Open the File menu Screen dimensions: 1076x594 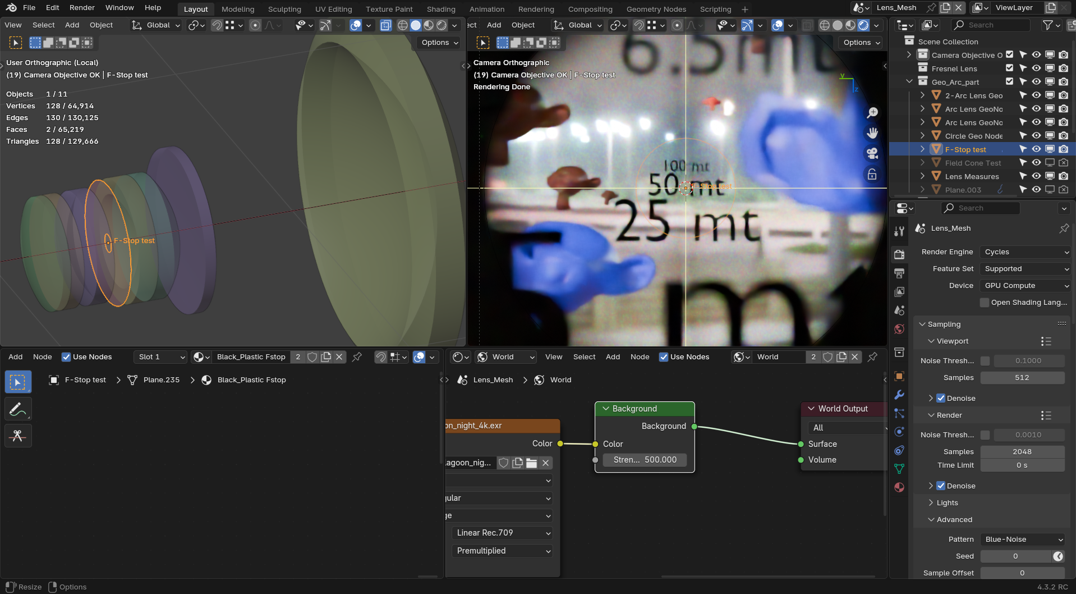point(29,7)
